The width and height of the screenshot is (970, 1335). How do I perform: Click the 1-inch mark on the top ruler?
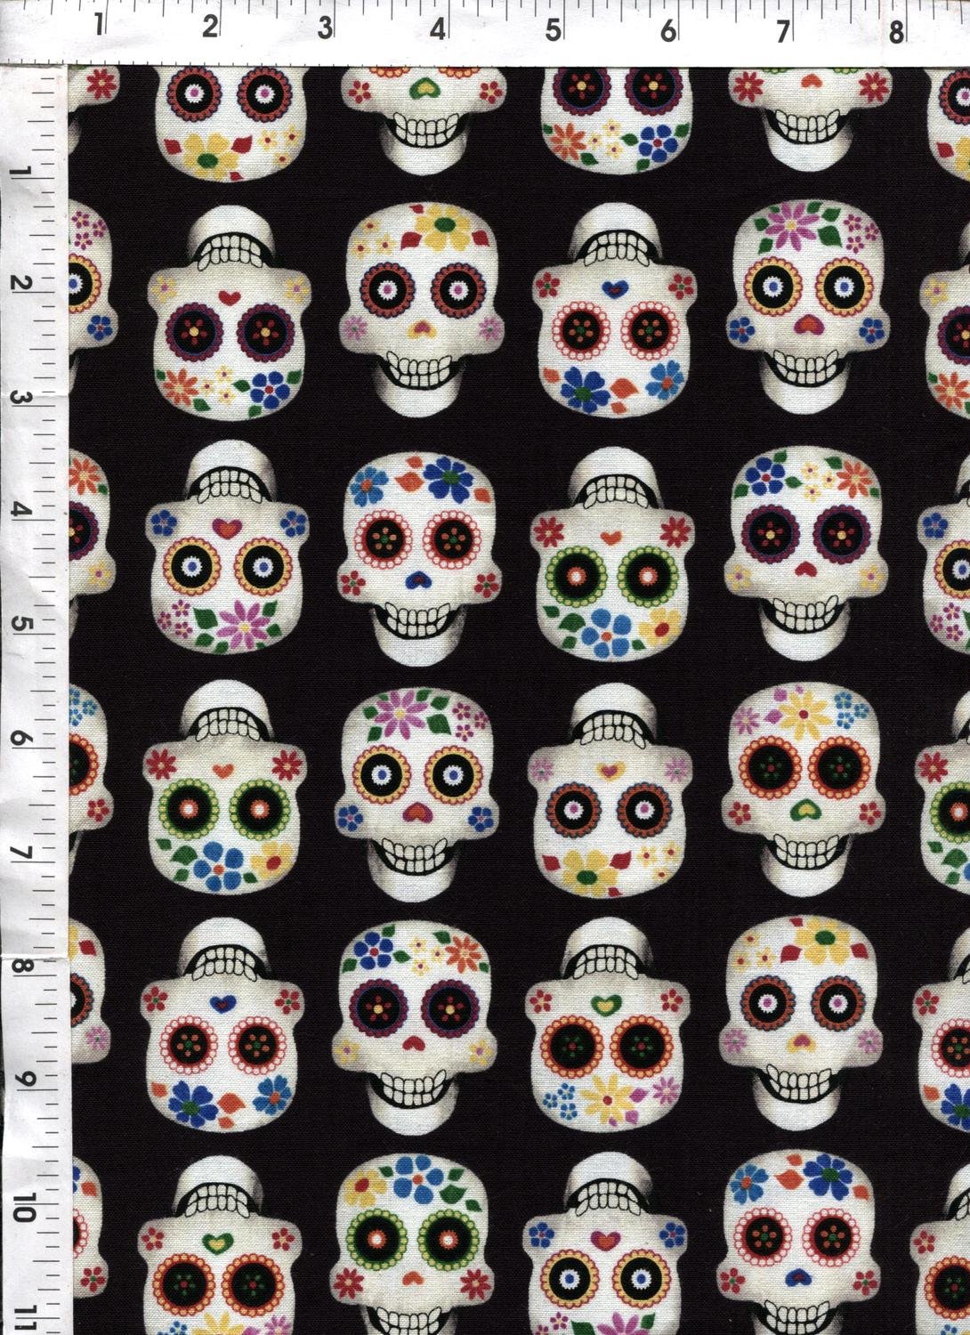[93, 27]
